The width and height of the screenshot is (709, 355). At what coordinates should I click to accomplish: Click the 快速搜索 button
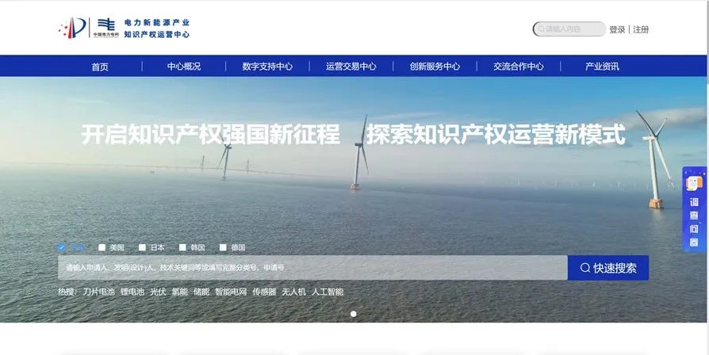[607, 268]
